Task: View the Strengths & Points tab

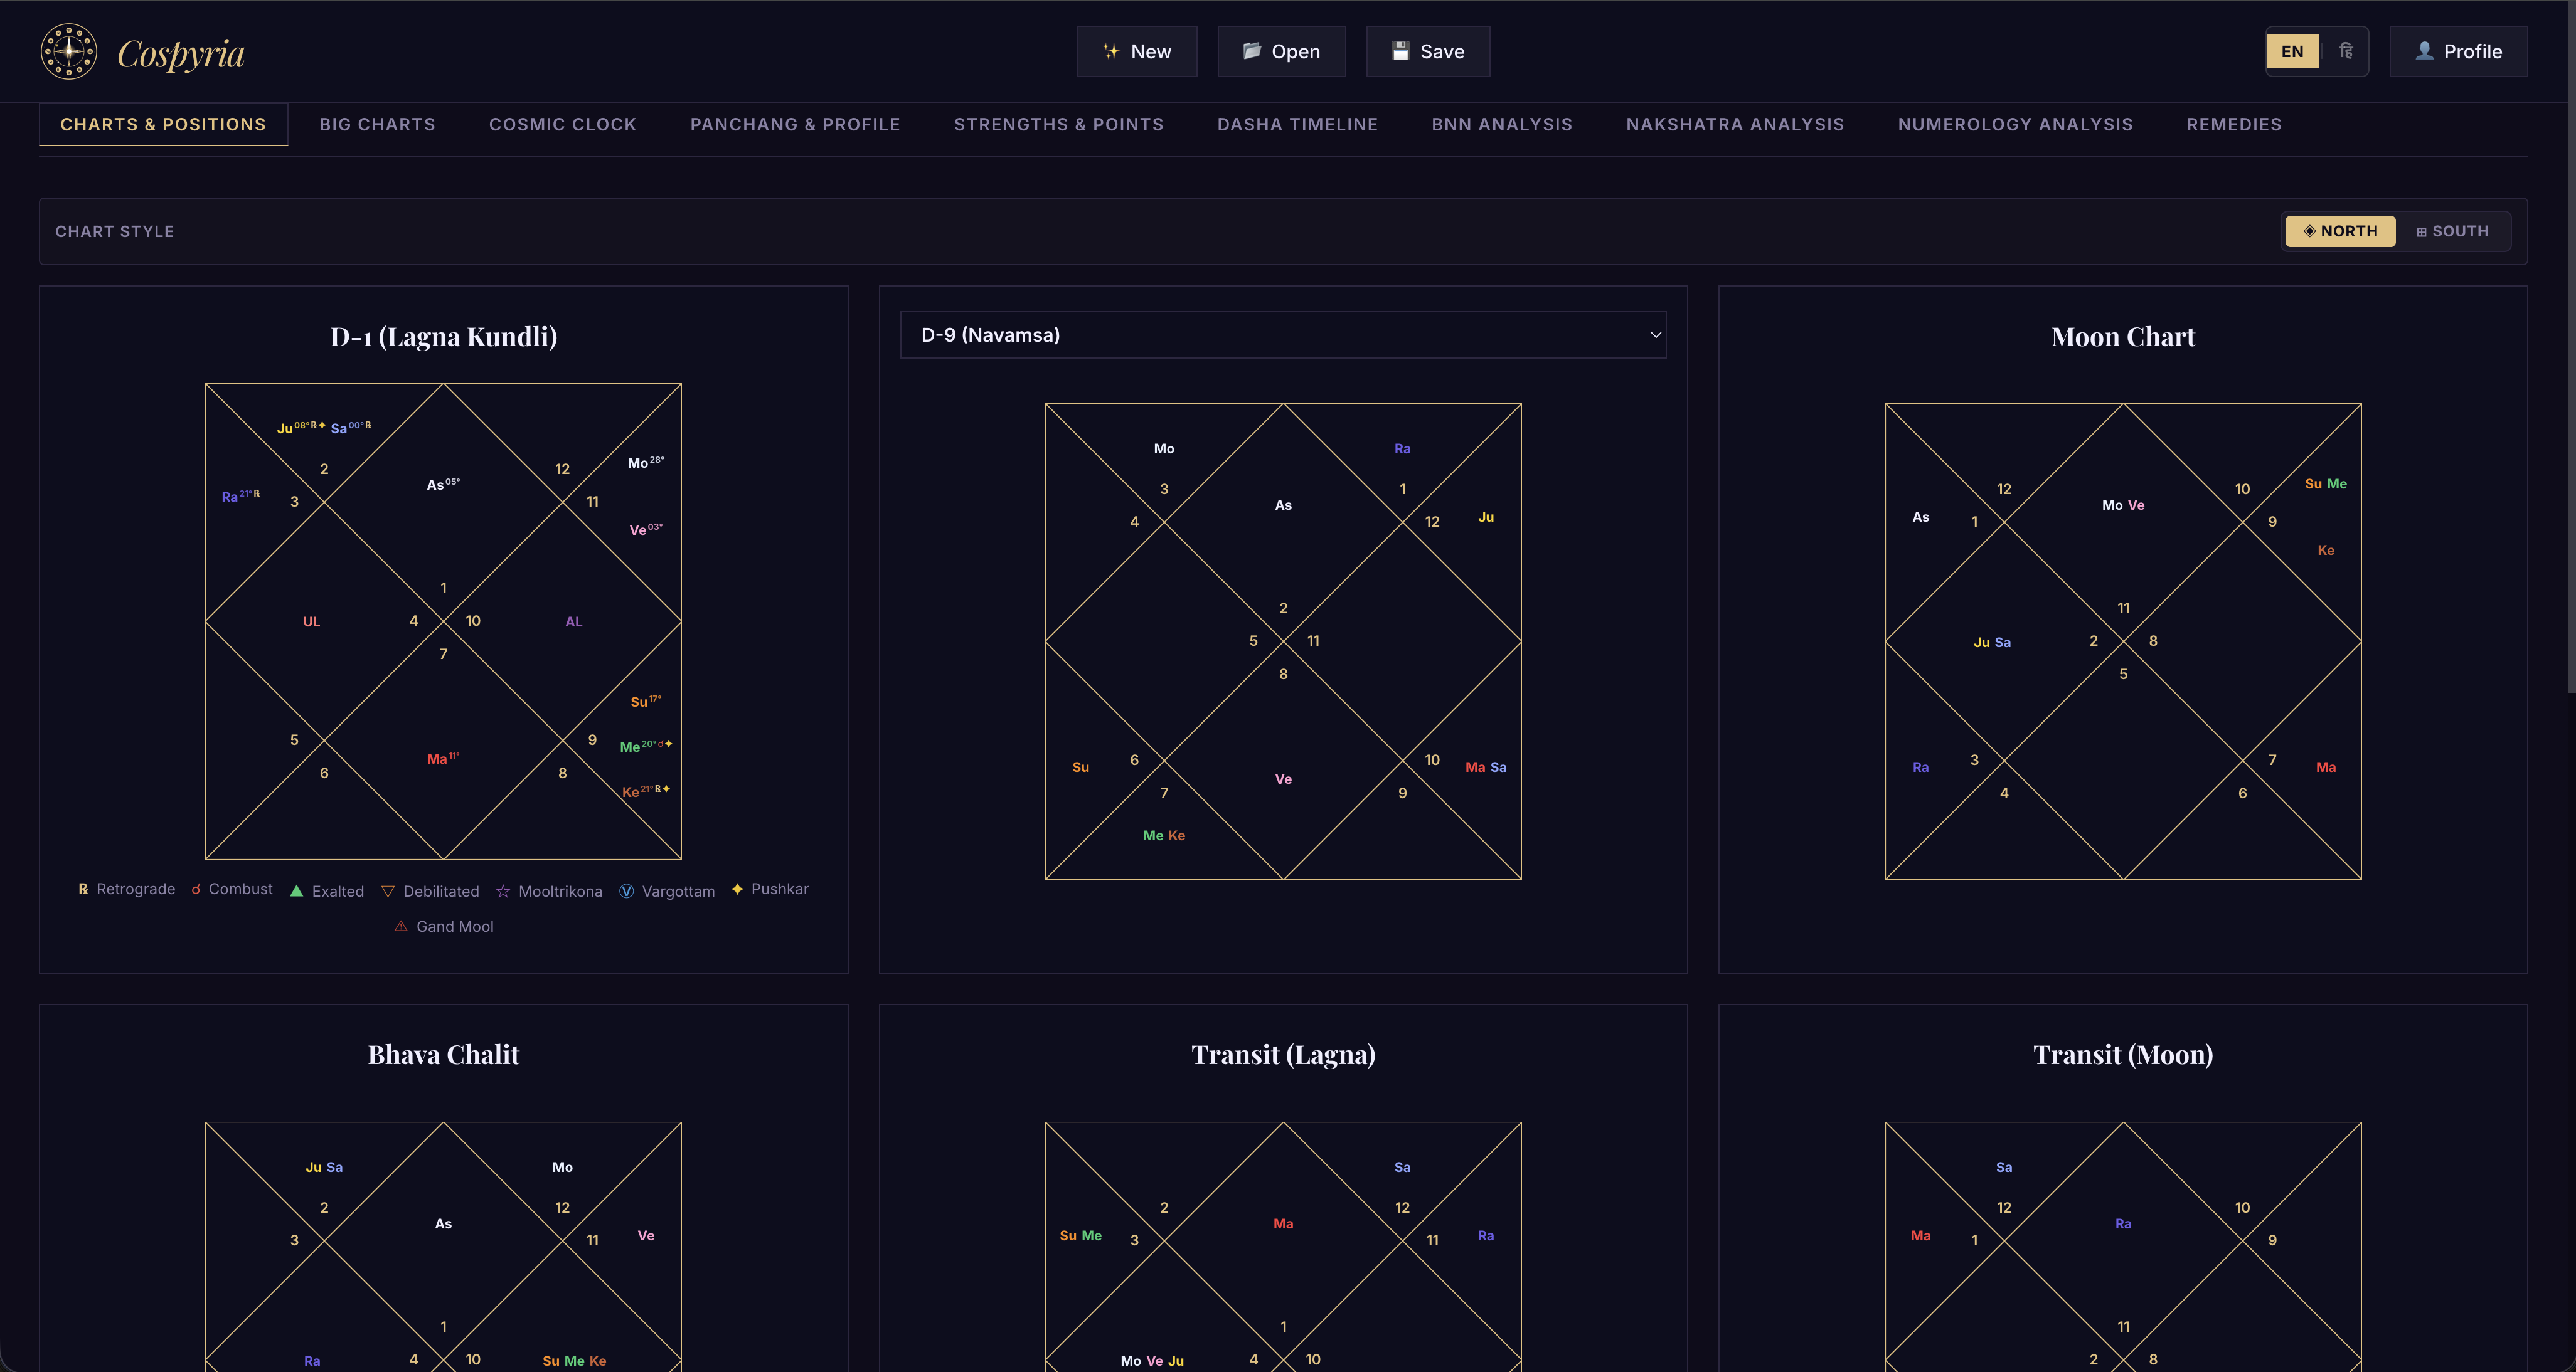Action: coord(1058,124)
